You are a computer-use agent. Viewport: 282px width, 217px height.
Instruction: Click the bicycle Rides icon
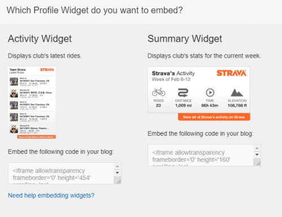pyautogui.click(x=158, y=92)
